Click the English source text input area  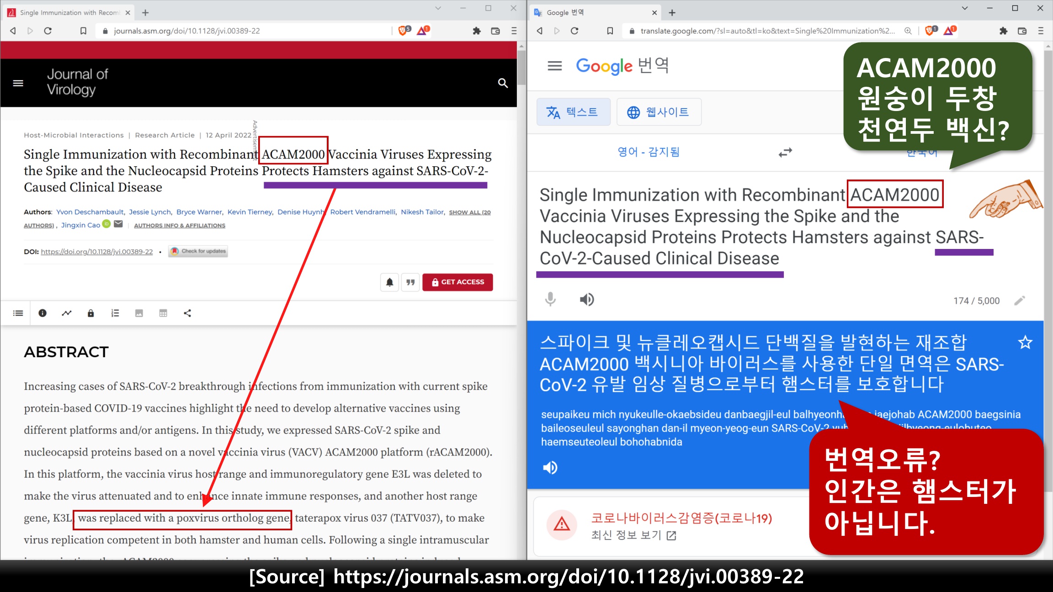click(754, 227)
